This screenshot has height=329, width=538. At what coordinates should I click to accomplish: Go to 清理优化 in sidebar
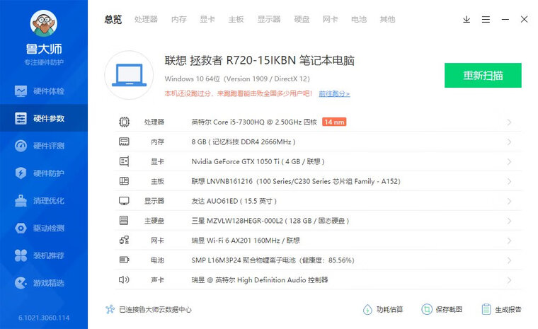[x=44, y=201]
